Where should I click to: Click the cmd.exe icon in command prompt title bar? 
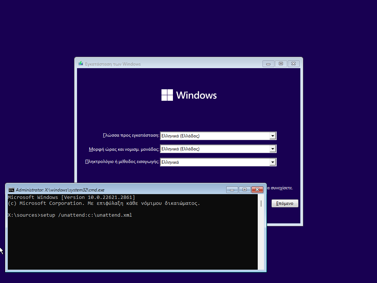pos(11,190)
